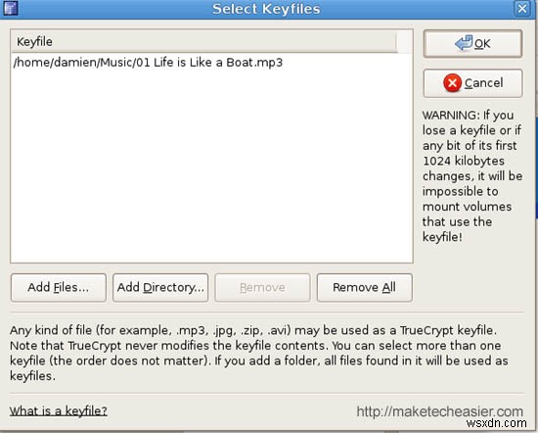Click the red X icon on Cancel
Image resolution: width=538 pixels, height=433 pixels.
pos(452,83)
